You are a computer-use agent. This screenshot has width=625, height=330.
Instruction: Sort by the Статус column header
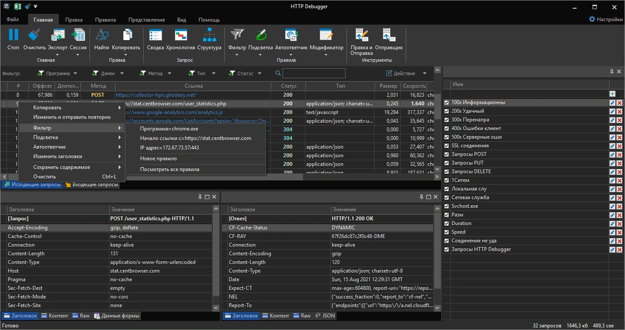(x=289, y=86)
